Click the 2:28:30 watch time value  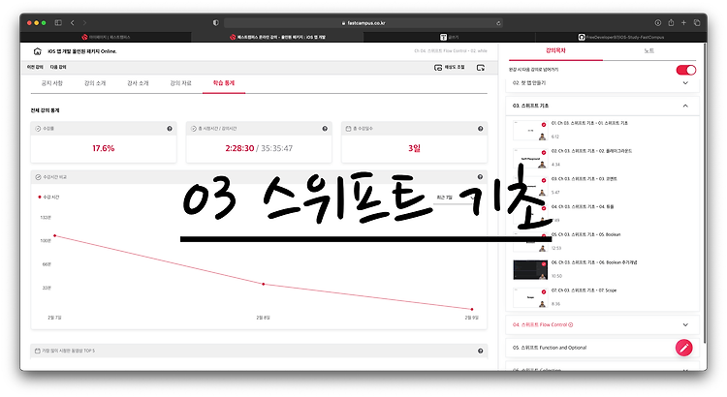click(239, 148)
